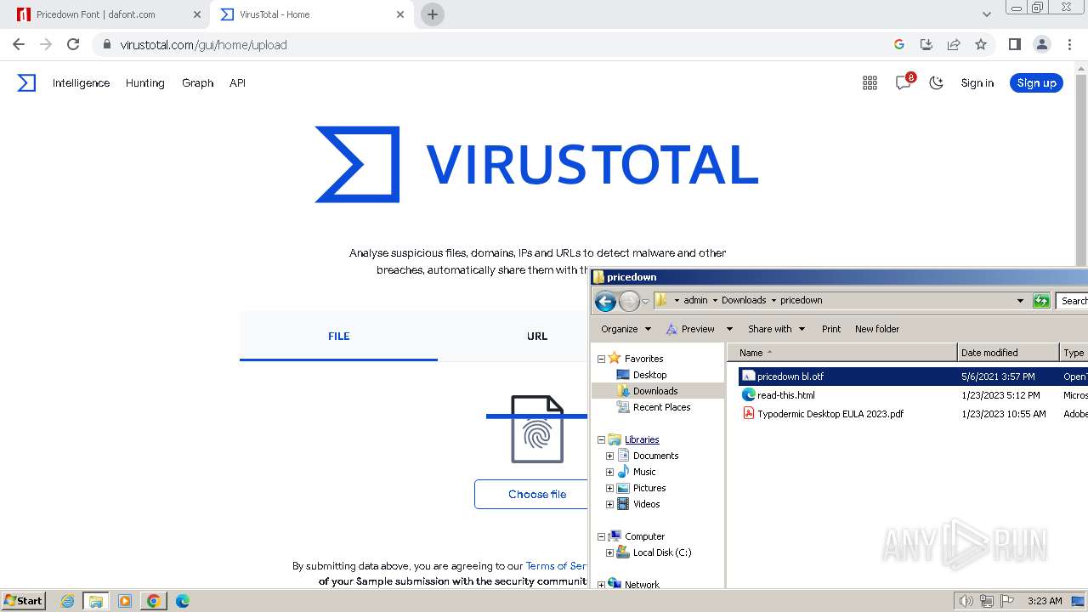This screenshot has width=1088, height=612.
Task: Expand Pictures library node
Action: 609,488
